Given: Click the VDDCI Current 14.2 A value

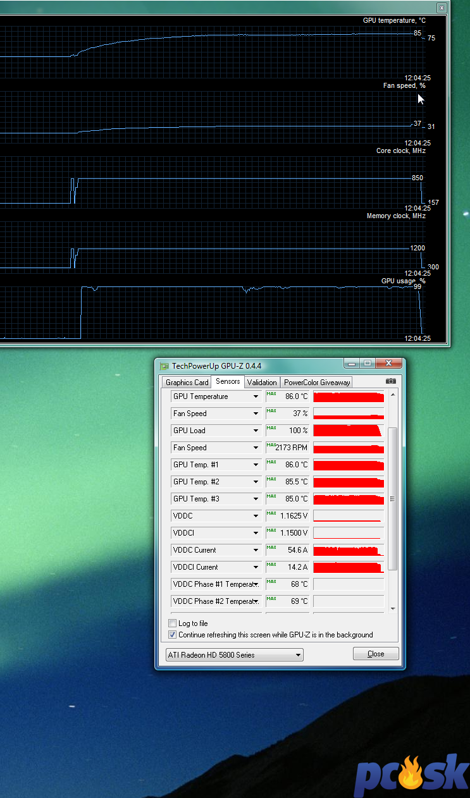Looking at the screenshot, I should click(x=287, y=567).
